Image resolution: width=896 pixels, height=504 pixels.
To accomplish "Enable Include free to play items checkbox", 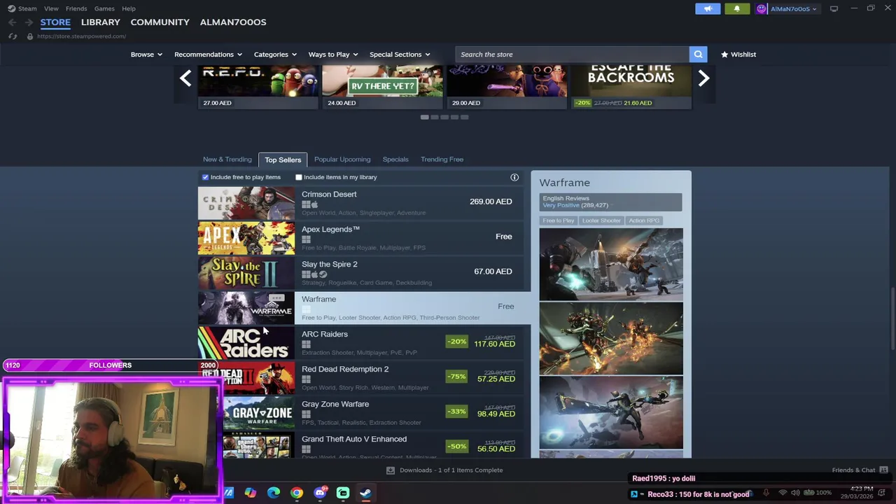I will pyautogui.click(x=205, y=177).
